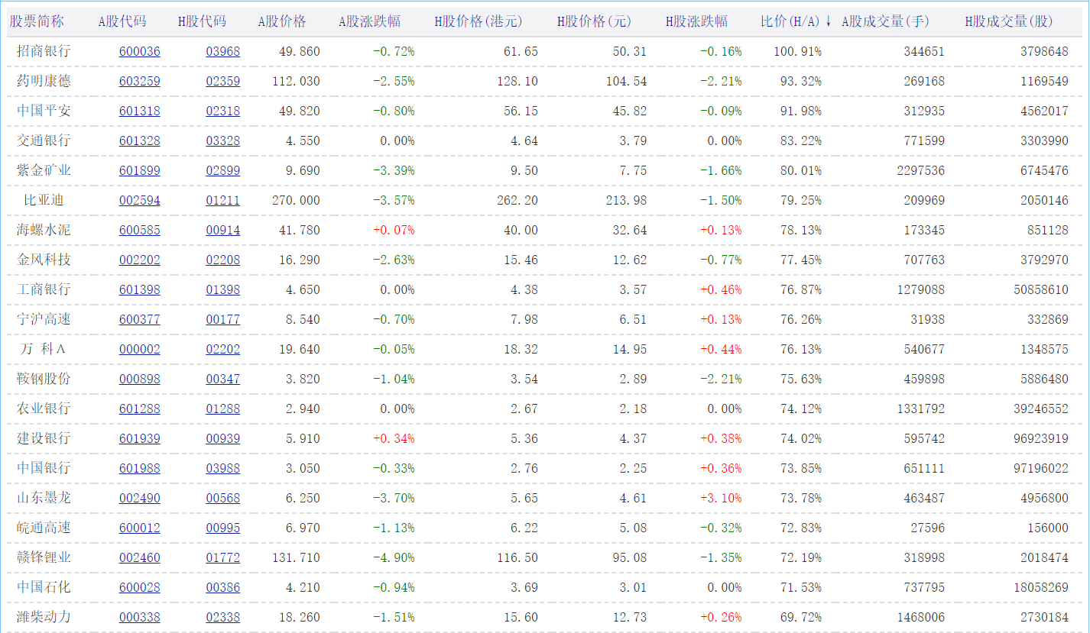Open H-share code 02318 link
The image size is (1090, 633).
tap(223, 111)
